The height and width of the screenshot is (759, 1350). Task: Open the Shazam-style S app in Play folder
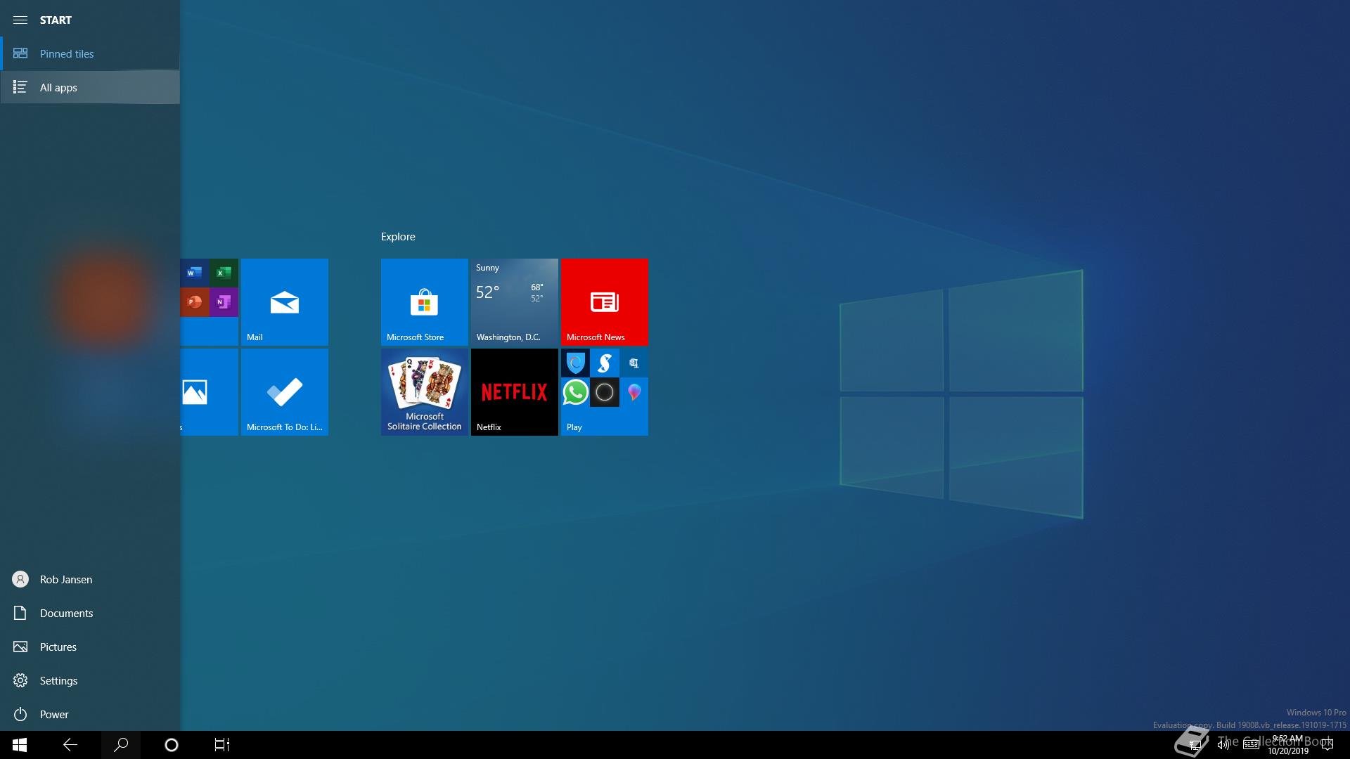(x=604, y=363)
